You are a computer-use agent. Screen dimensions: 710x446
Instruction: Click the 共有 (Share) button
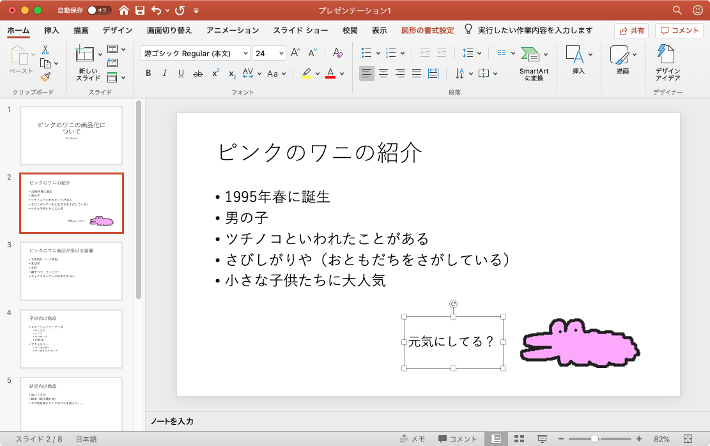point(631,30)
